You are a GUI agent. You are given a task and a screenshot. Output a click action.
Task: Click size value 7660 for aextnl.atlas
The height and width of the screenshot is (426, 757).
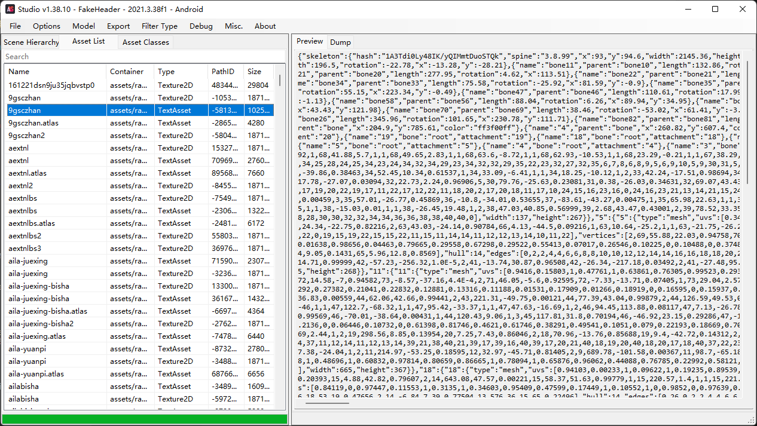(256, 173)
